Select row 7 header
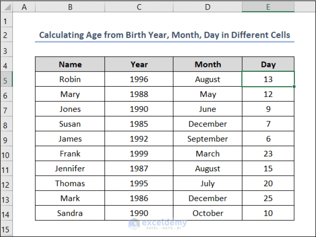Image resolution: width=316 pixels, height=237 pixels. click(x=6, y=109)
